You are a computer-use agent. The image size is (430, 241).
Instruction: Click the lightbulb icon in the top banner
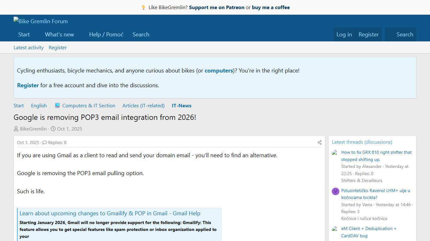(144, 7)
